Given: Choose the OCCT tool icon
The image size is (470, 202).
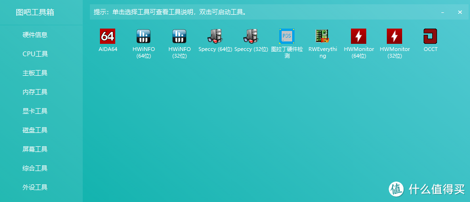Looking at the screenshot, I should coord(430,36).
